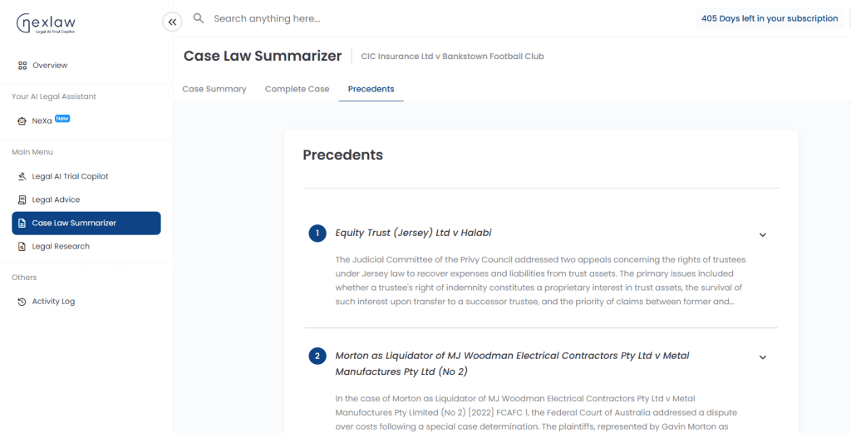Click the Equity Trust (Jersey) Ltd title
This screenshot has height=433, width=851.
coord(414,233)
